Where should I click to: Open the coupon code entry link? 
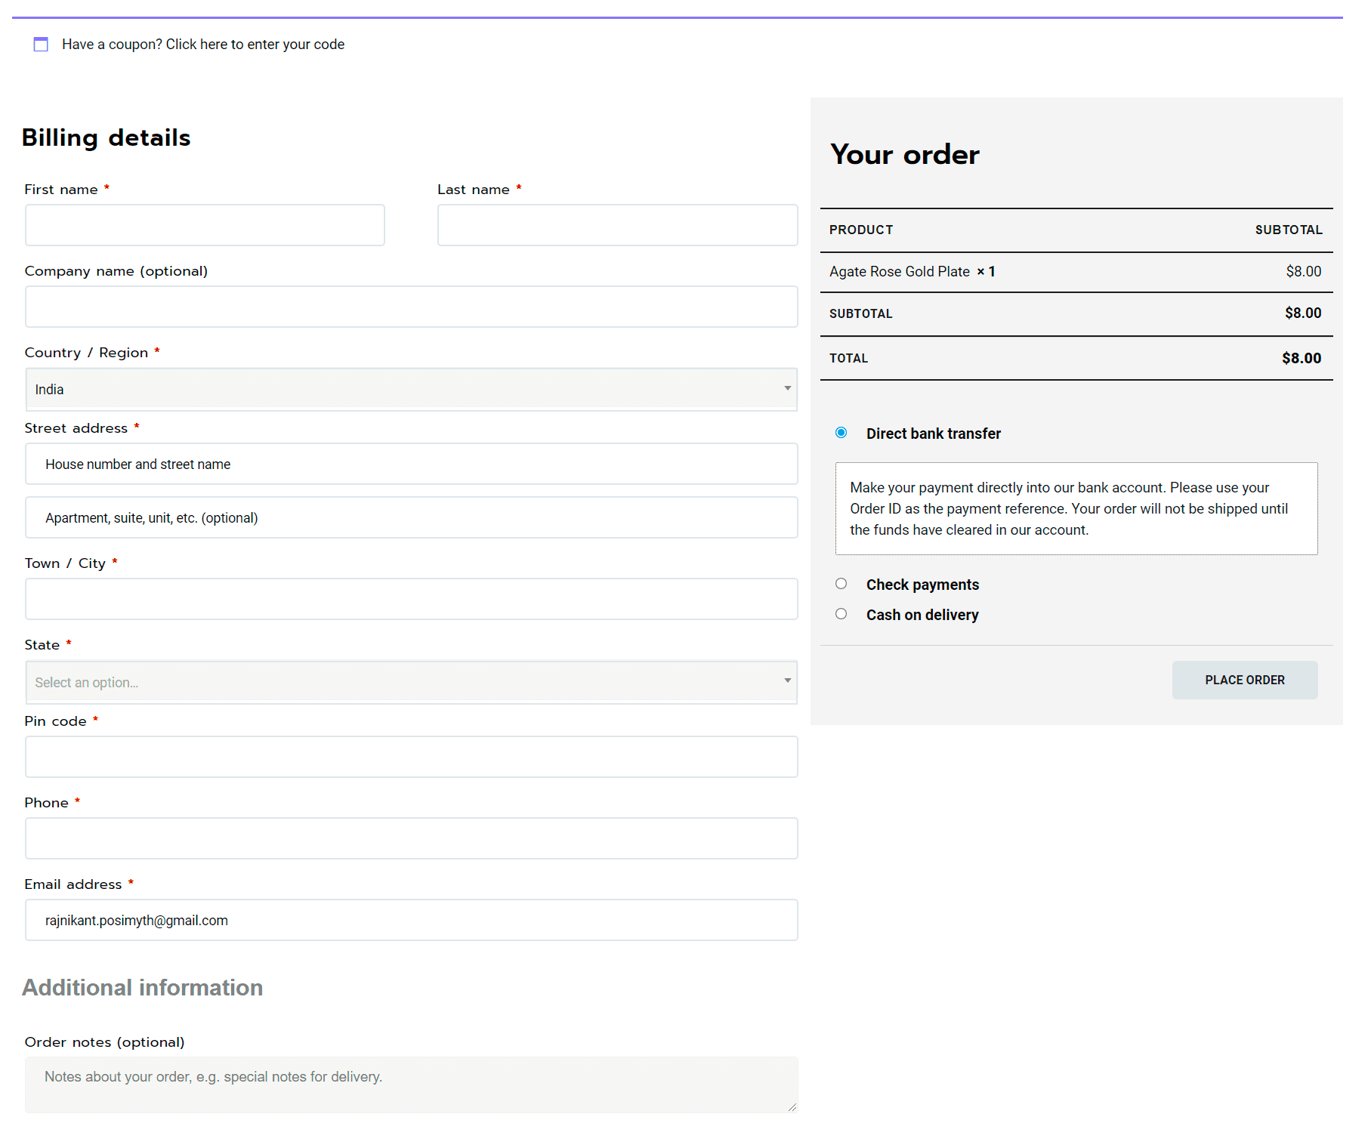202,44
